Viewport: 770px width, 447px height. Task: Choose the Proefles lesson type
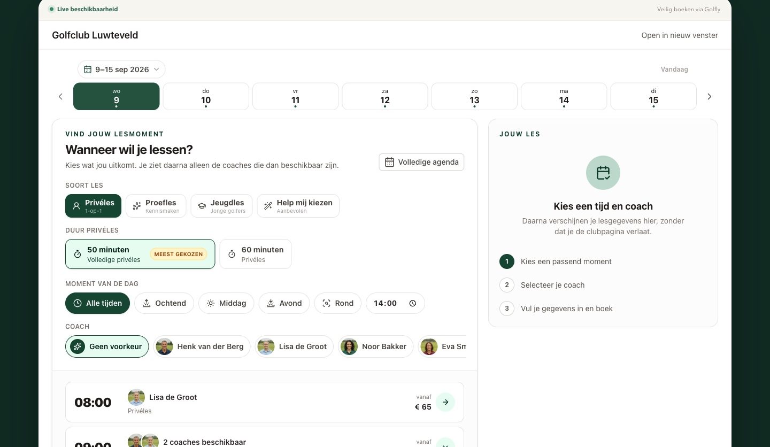156,206
